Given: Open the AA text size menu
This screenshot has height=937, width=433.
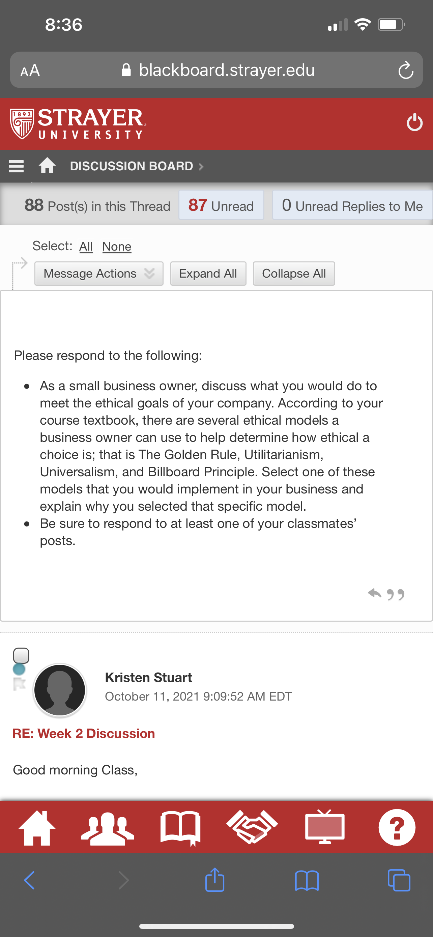Looking at the screenshot, I should pyautogui.click(x=30, y=70).
